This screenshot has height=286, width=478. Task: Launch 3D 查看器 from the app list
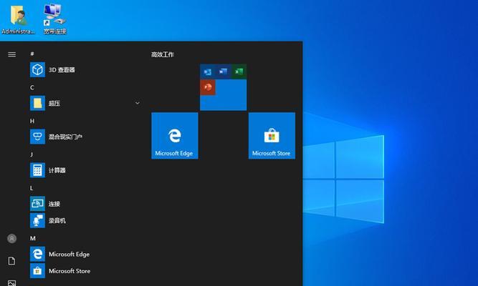[85, 69]
